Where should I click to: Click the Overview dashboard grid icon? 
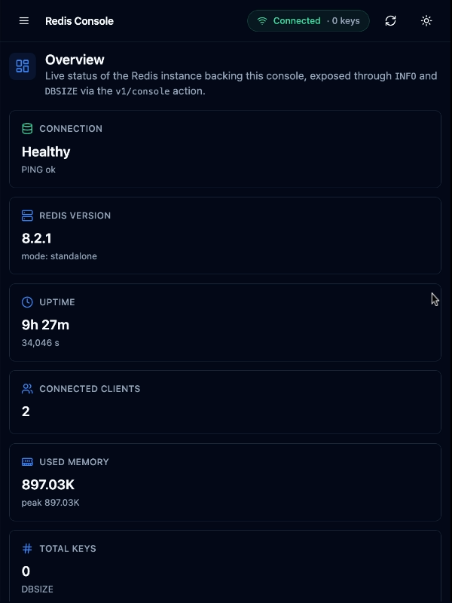pyautogui.click(x=23, y=66)
